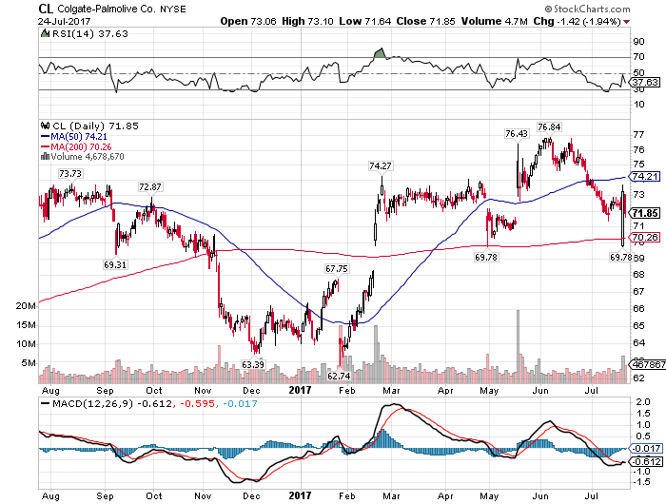Click the 77 level on price axis
This screenshot has width=666, height=504.
coord(638,135)
